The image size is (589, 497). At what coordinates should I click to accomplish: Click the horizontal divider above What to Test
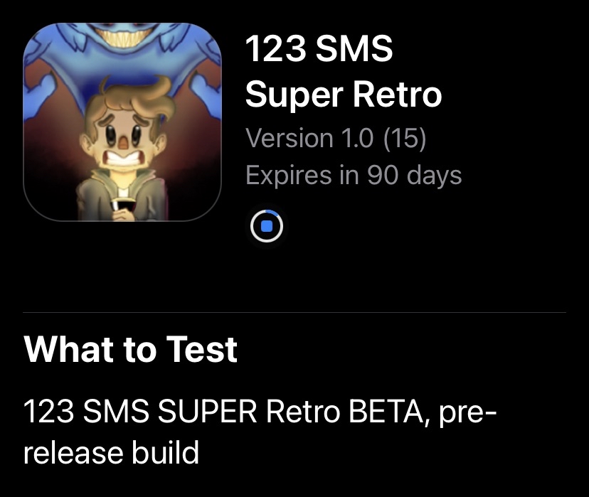(294, 312)
